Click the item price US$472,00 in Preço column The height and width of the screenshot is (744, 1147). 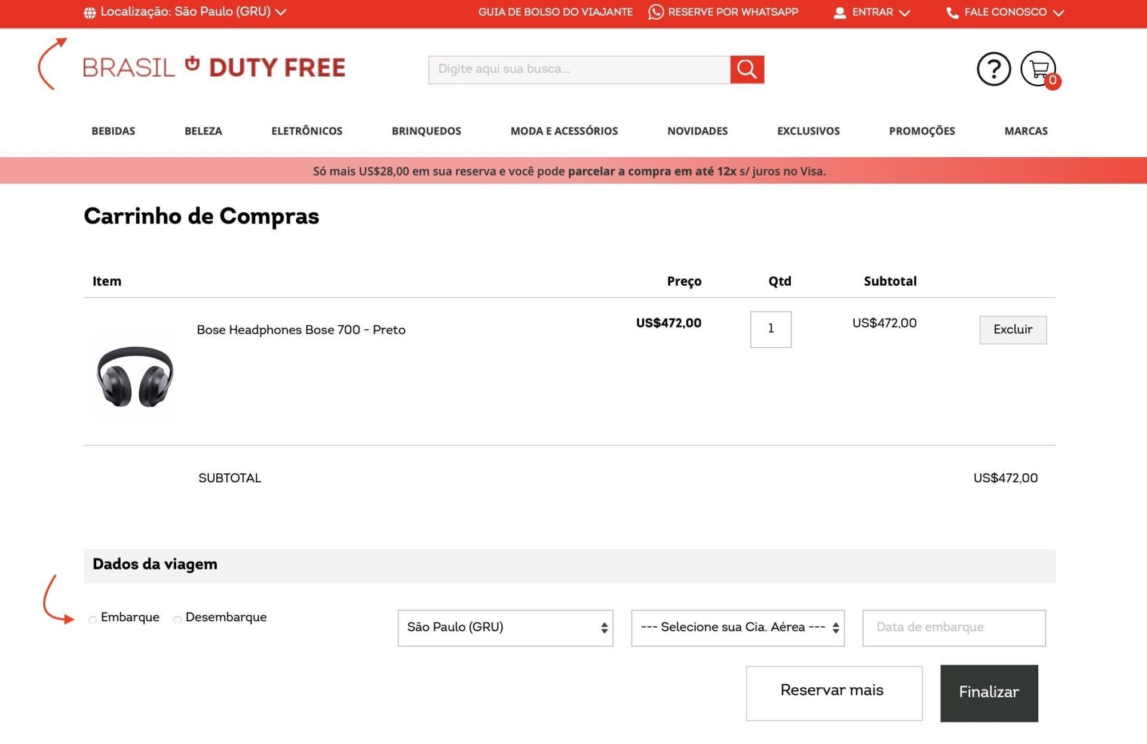tap(668, 323)
